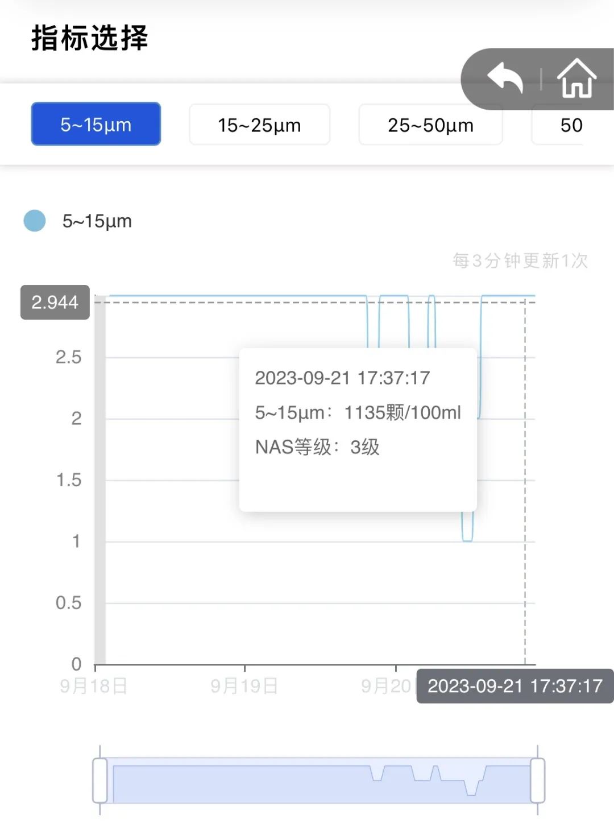The image size is (614, 831).
Task: Tap the back arrow icon
Action: click(x=505, y=78)
